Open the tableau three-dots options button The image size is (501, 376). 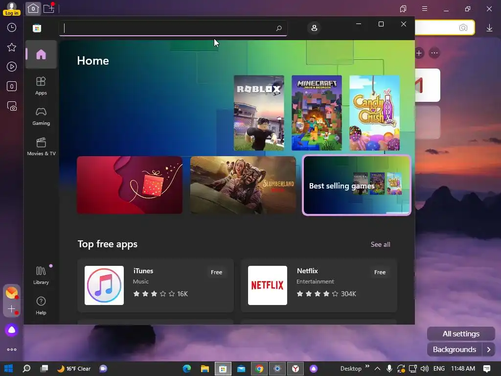point(434,53)
